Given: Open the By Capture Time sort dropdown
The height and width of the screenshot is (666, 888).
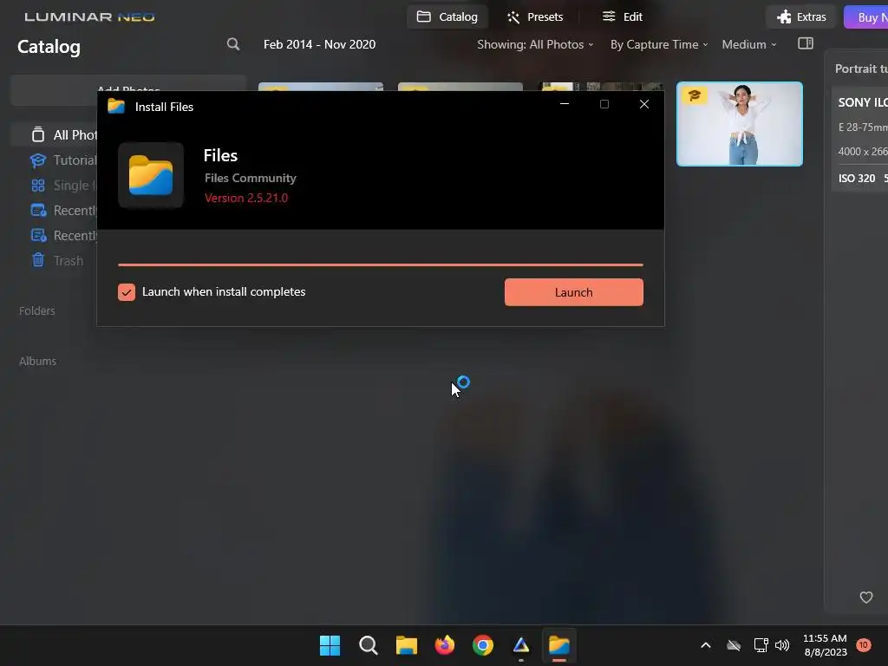Looking at the screenshot, I should 659,44.
